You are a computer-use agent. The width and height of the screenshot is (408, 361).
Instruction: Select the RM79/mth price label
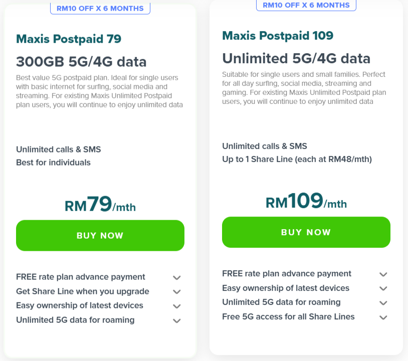pyautogui.click(x=100, y=204)
